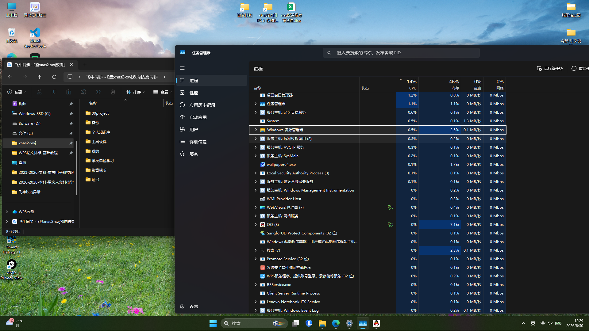The width and height of the screenshot is (589, 331).
Task: Click the Task Manager search box
Action: [x=401, y=53]
